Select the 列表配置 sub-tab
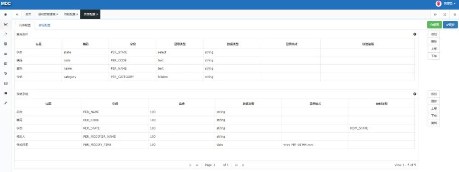The width and height of the screenshot is (459, 172). 25,25
